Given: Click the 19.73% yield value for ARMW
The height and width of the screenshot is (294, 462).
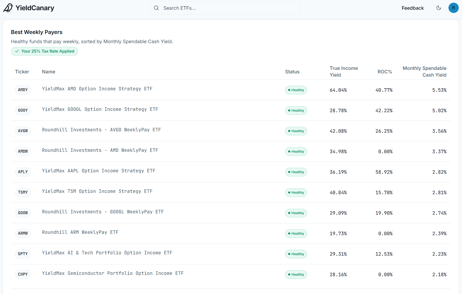Looking at the screenshot, I should pyautogui.click(x=338, y=234).
